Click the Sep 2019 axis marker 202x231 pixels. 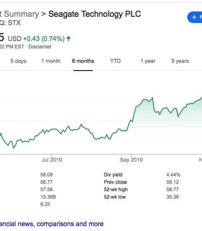pos(131,160)
